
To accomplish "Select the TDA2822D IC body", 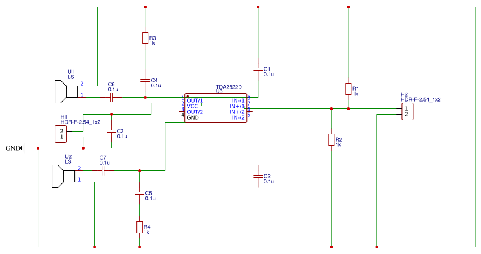I will [215, 108].
